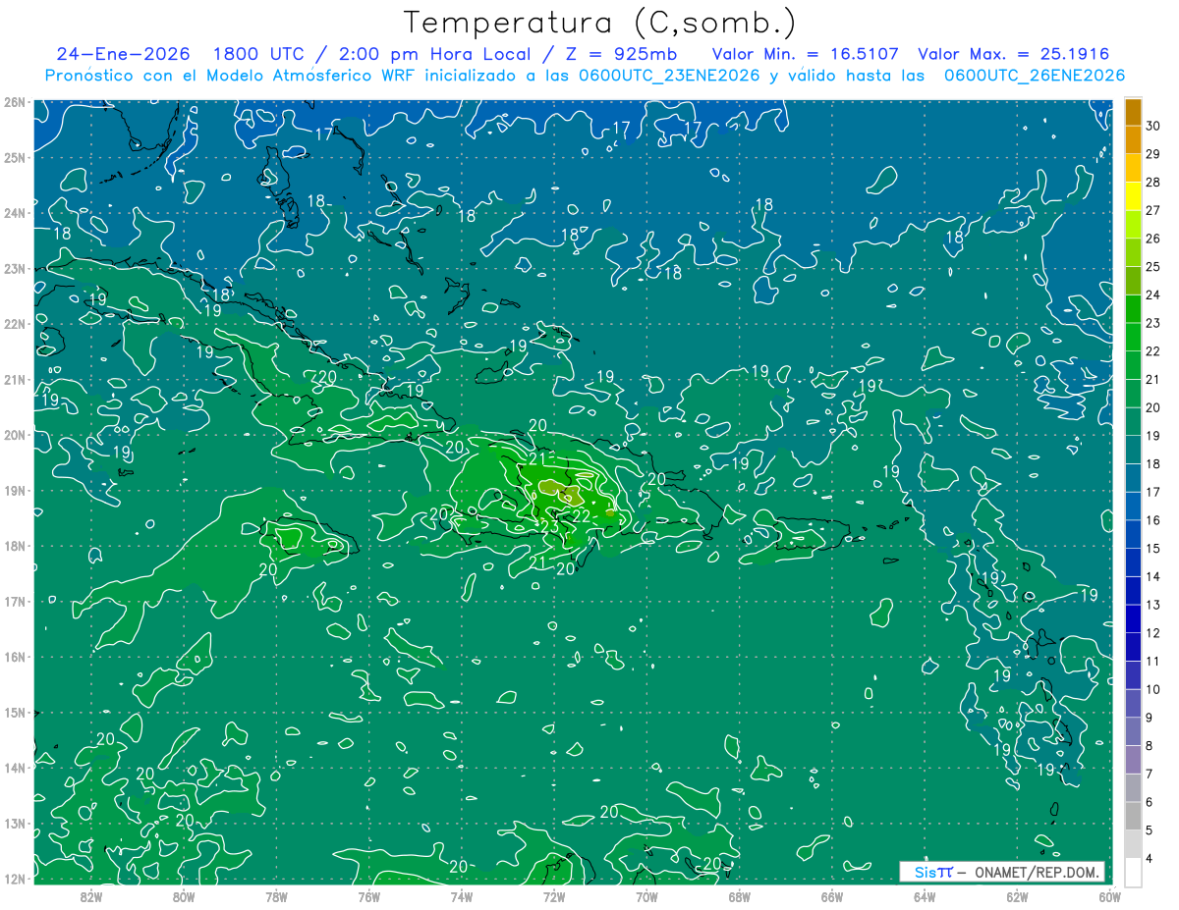Click the dark blue swatch between 12 and 13
The image size is (1179, 910).
(x=1133, y=618)
